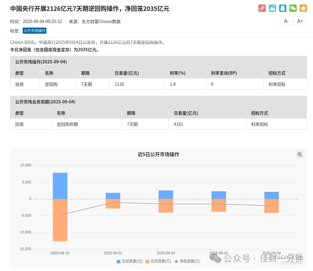Open the 公开市场操作 tag
The height and width of the screenshot is (271, 313).
tap(35, 31)
